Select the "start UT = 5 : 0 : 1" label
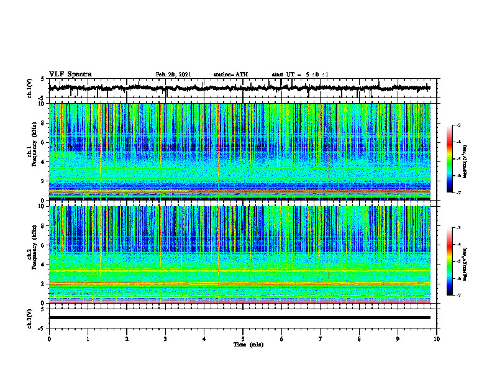This screenshot has height=380, width=492. coord(300,75)
